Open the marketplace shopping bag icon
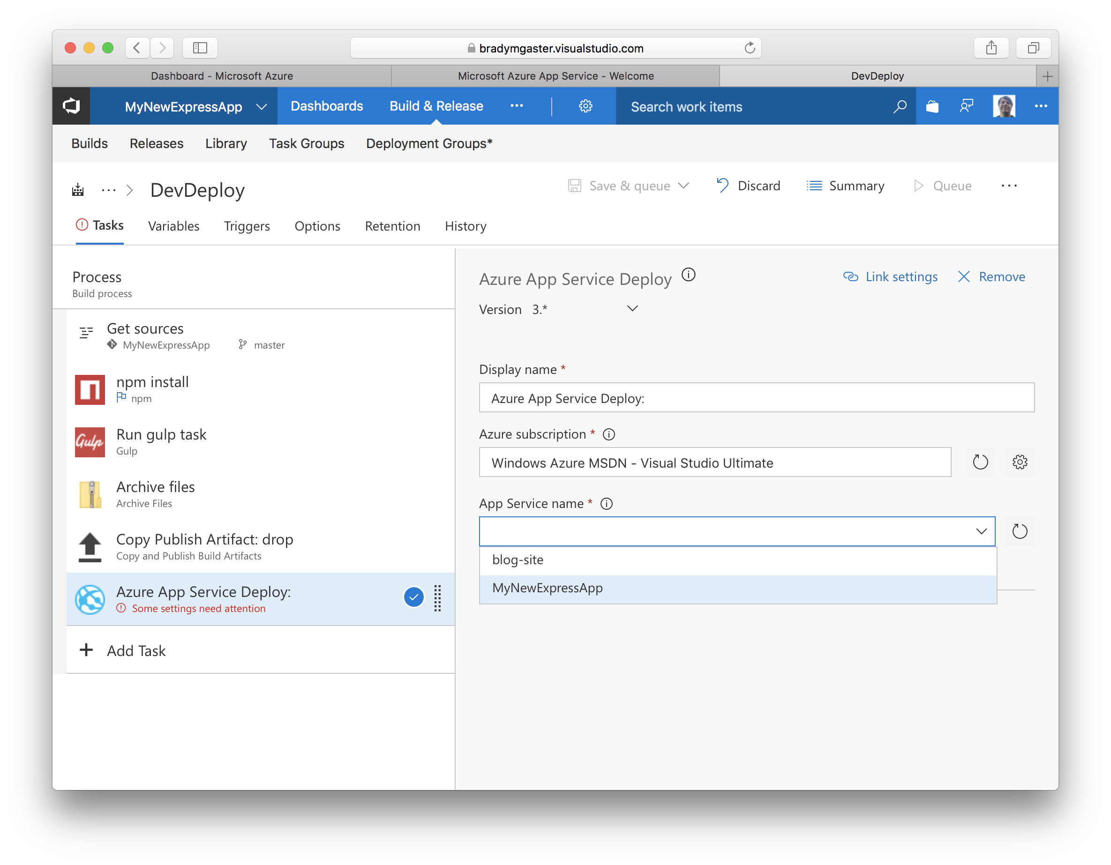This screenshot has width=1111, height=865. tap(932, 106)
